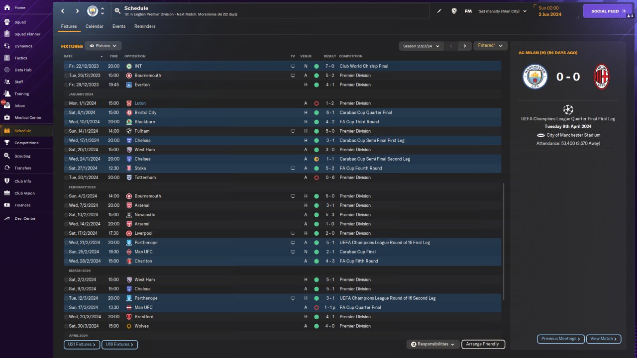
Task: Click the FM logo icon in top bar
Action: point(468,11)
